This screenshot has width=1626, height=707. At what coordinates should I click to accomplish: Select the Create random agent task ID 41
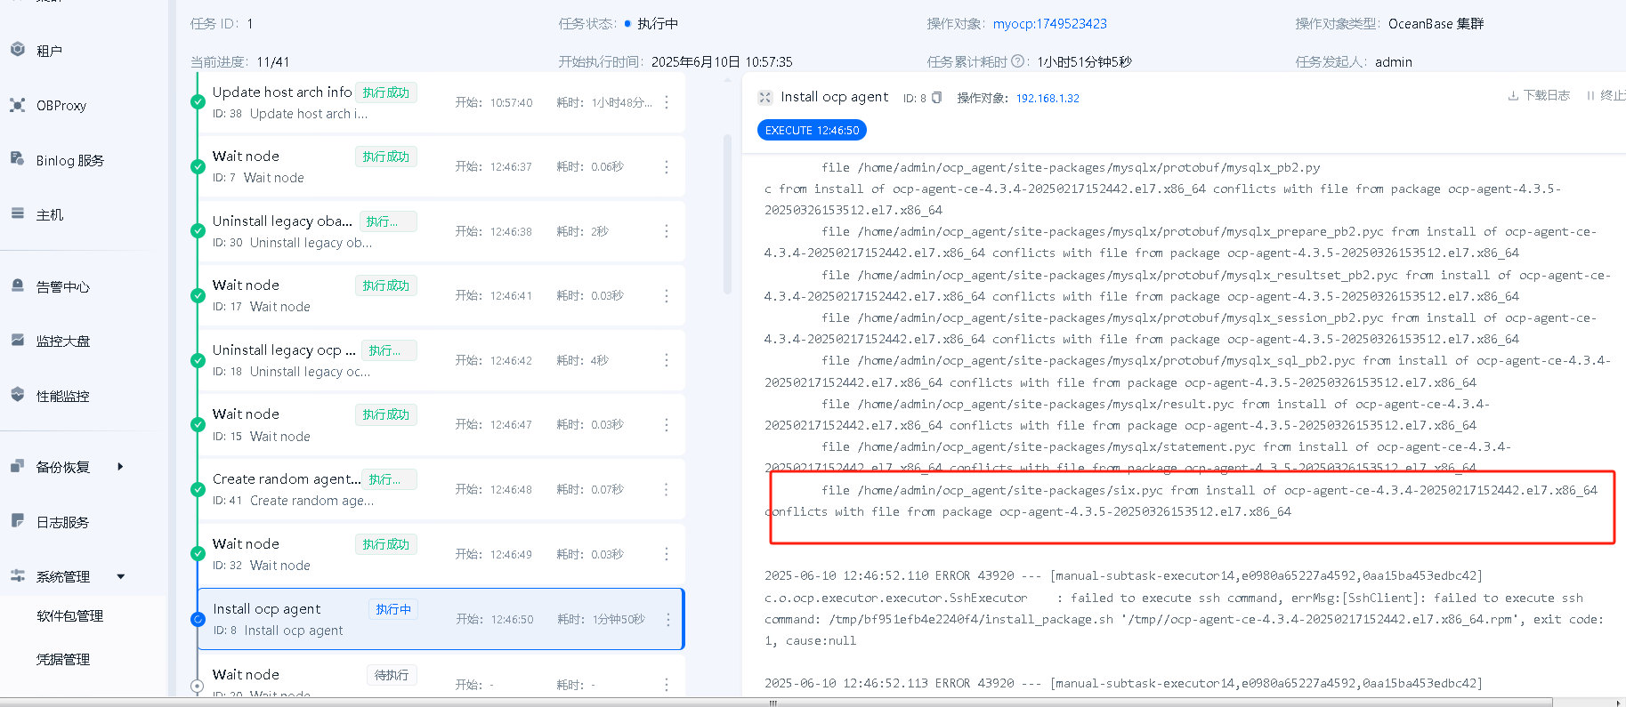pyautogui.click(x=441, y=489)
